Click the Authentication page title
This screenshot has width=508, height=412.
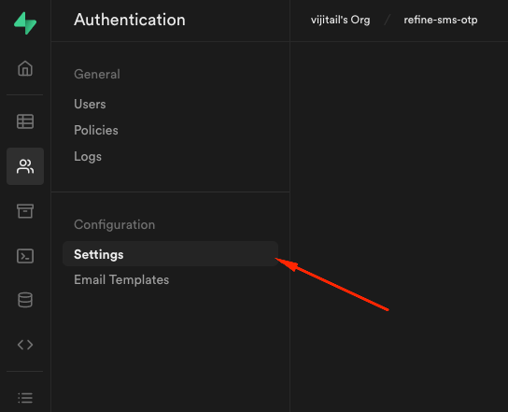[x=130, y=20]
